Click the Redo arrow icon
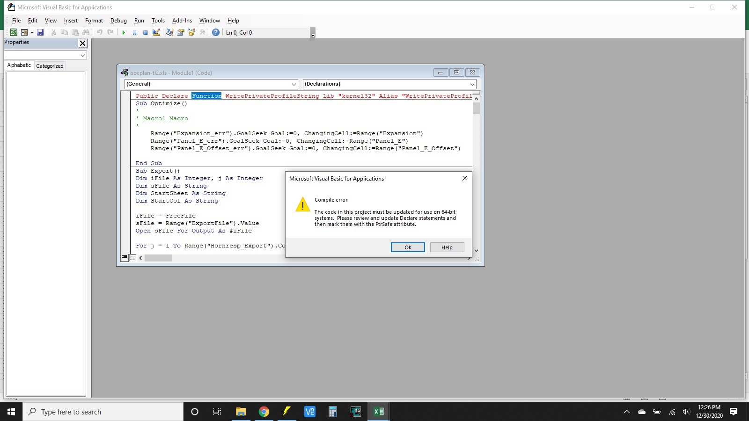Screen dimensions: 749x421 [x=110, y=32]
